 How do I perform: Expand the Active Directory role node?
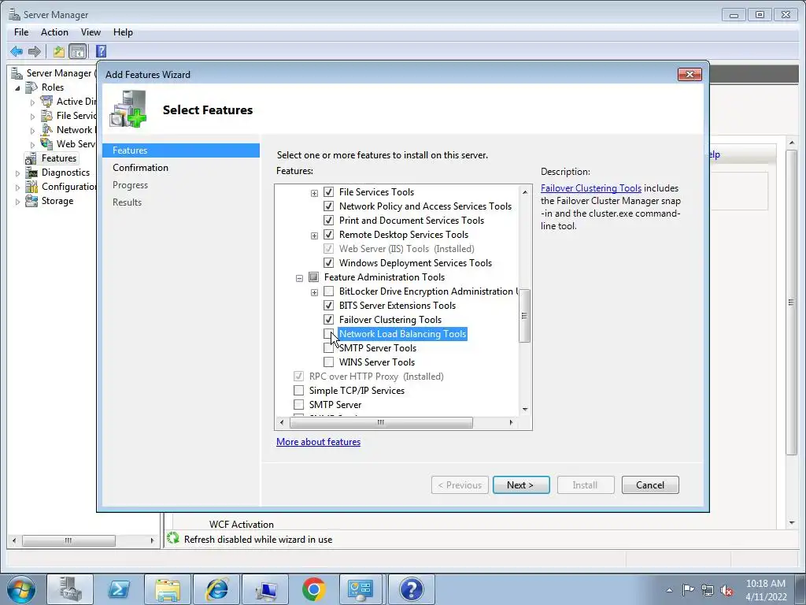32,102
